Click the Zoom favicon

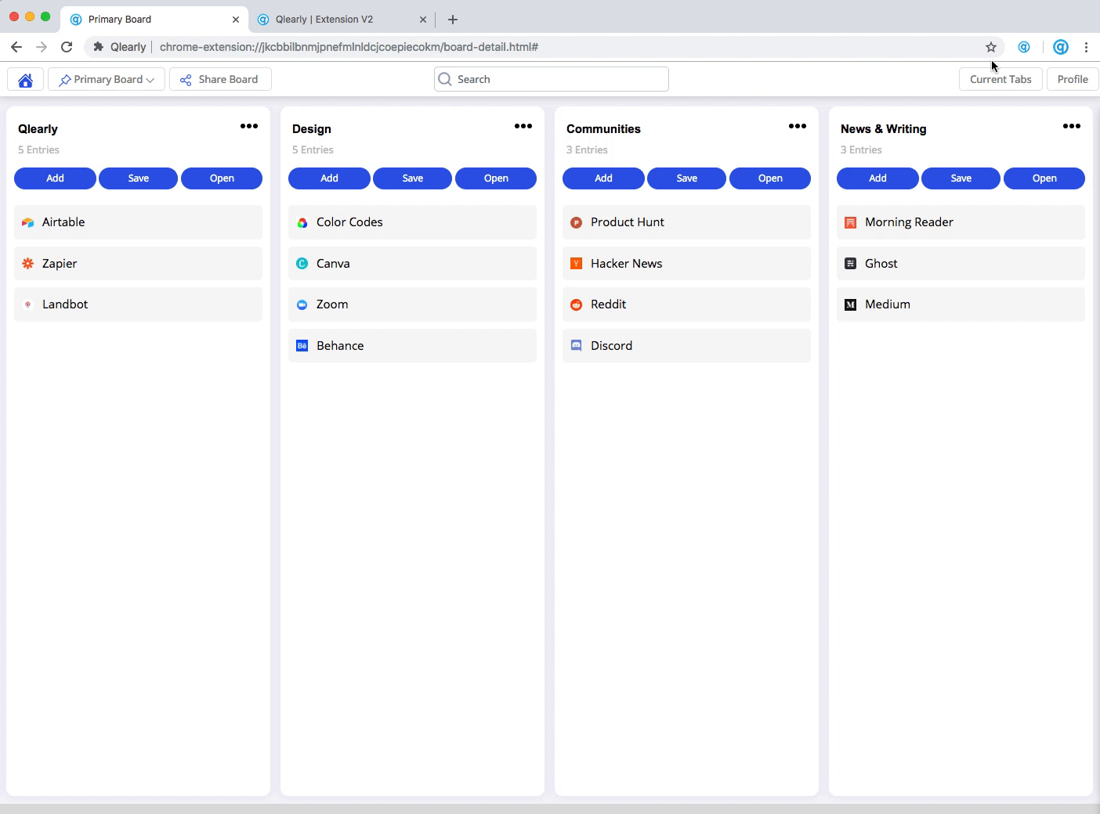click(x=302, y=304)
